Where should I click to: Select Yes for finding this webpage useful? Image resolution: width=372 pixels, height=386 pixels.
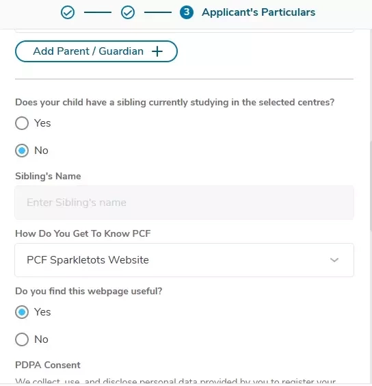click(22, 312)
